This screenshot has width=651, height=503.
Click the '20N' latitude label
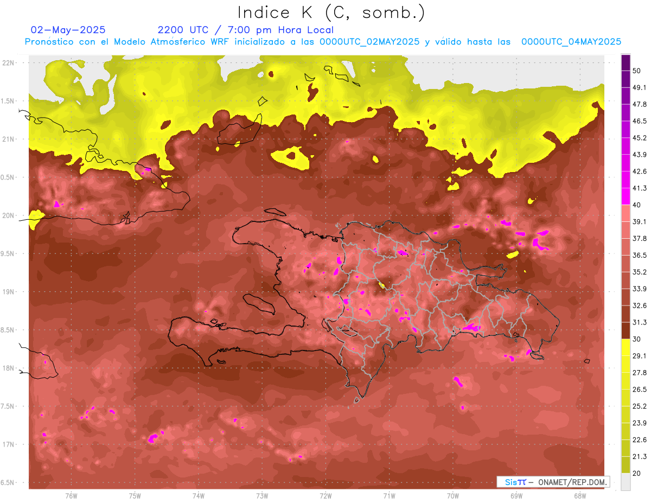(x=9, y=215)
